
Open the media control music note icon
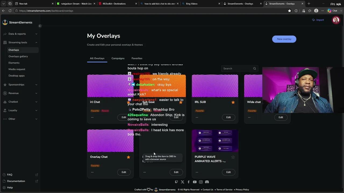[303, 11]
